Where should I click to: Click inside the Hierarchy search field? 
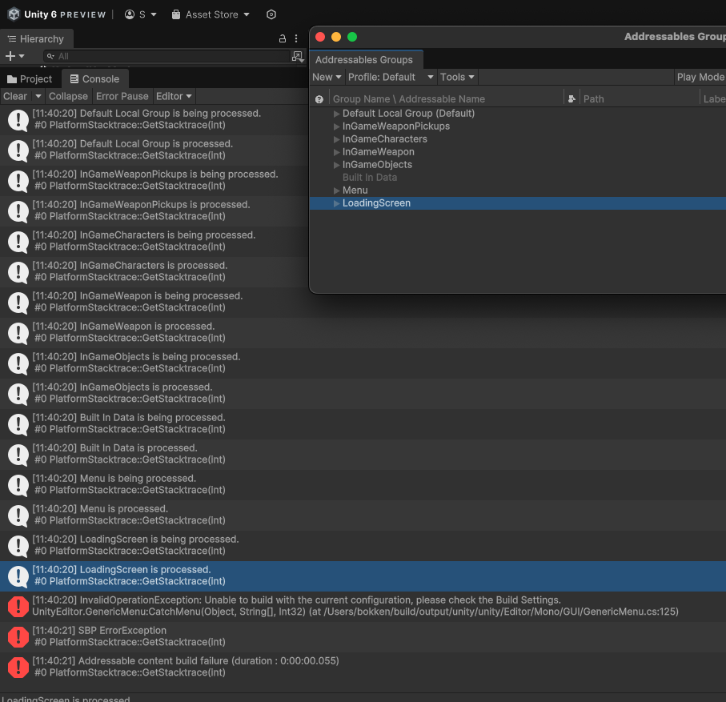point(160,57)
